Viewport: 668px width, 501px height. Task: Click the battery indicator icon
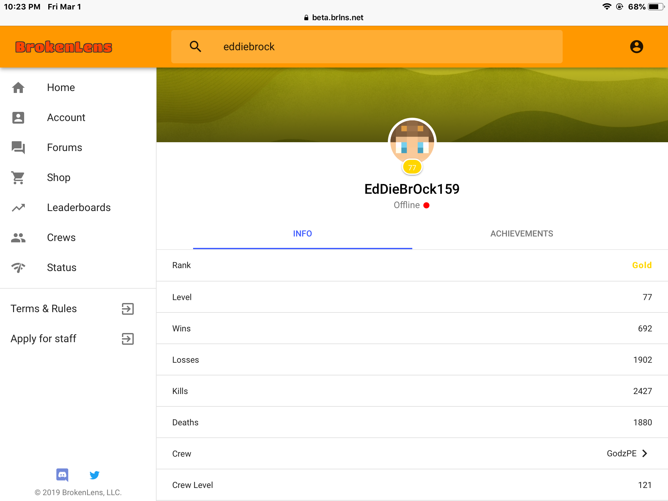(656, 7)
